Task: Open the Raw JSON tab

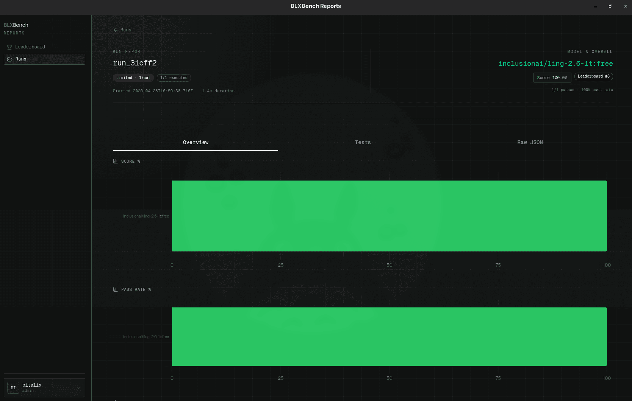Action: coord(530,142)
